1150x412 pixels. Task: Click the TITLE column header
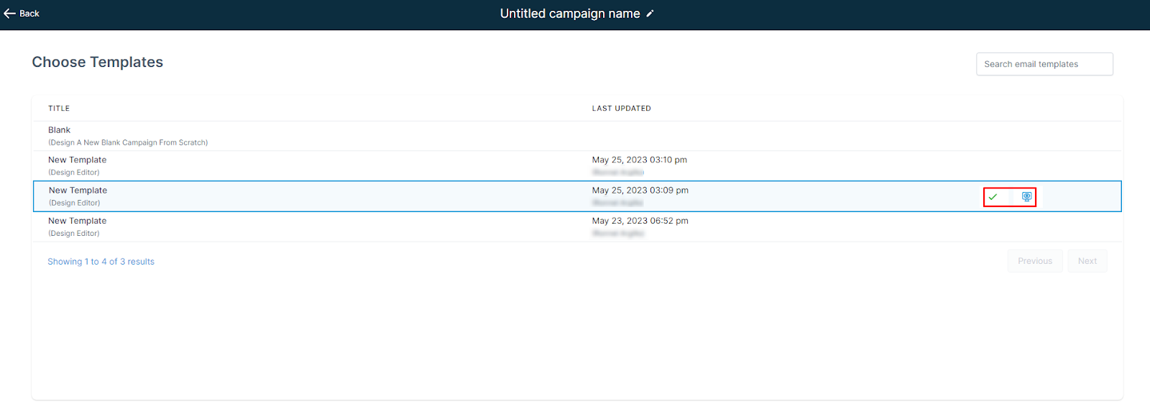click(59, 109)
